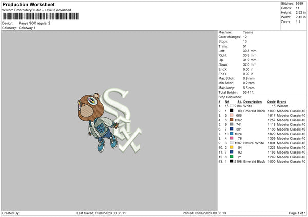Viewport: 308px width, 217px height.
Task: Click the black swatch with 89 stitches
Action: [232, 111]
